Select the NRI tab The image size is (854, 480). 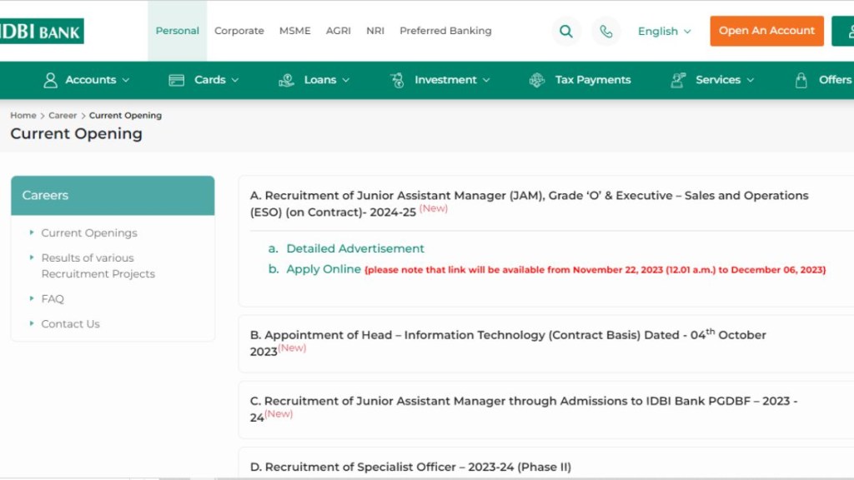(375, 31)
